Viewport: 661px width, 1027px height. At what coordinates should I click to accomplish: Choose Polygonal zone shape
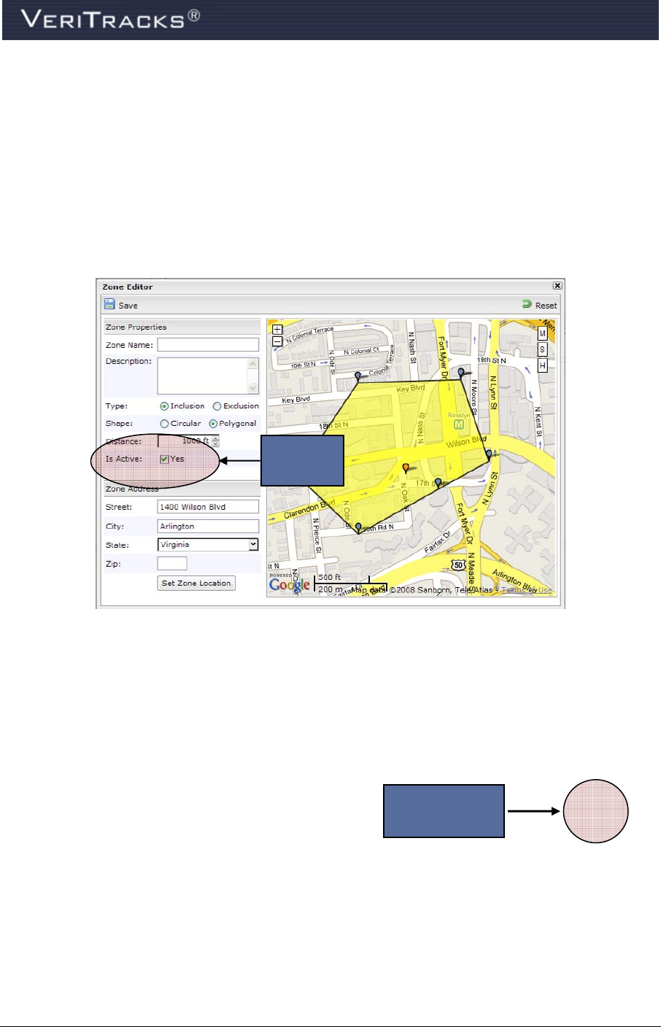click(213, 424)
